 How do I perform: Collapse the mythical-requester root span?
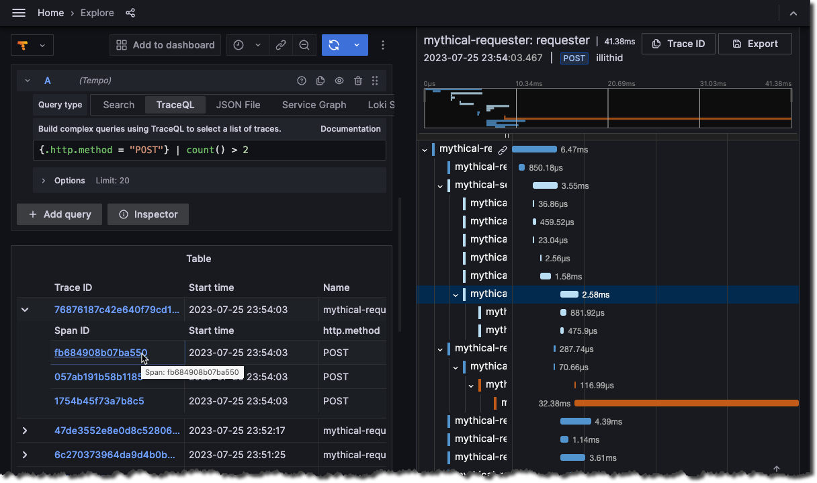point(424,148)
